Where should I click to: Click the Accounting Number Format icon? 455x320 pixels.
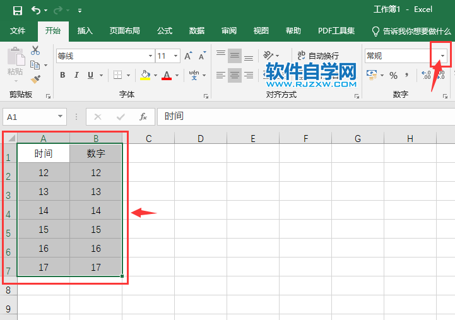372,75
